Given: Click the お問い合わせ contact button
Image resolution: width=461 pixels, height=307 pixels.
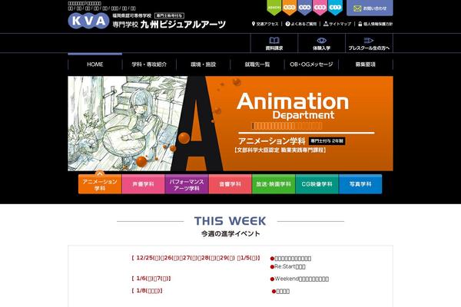Looking at the screenshot, I should (x=370, y=8).
